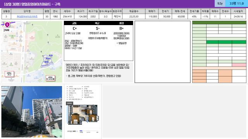Click the B+ environment grade
Image resolution: width=248 pixels, height=139 pixels.
coord(121,29)
